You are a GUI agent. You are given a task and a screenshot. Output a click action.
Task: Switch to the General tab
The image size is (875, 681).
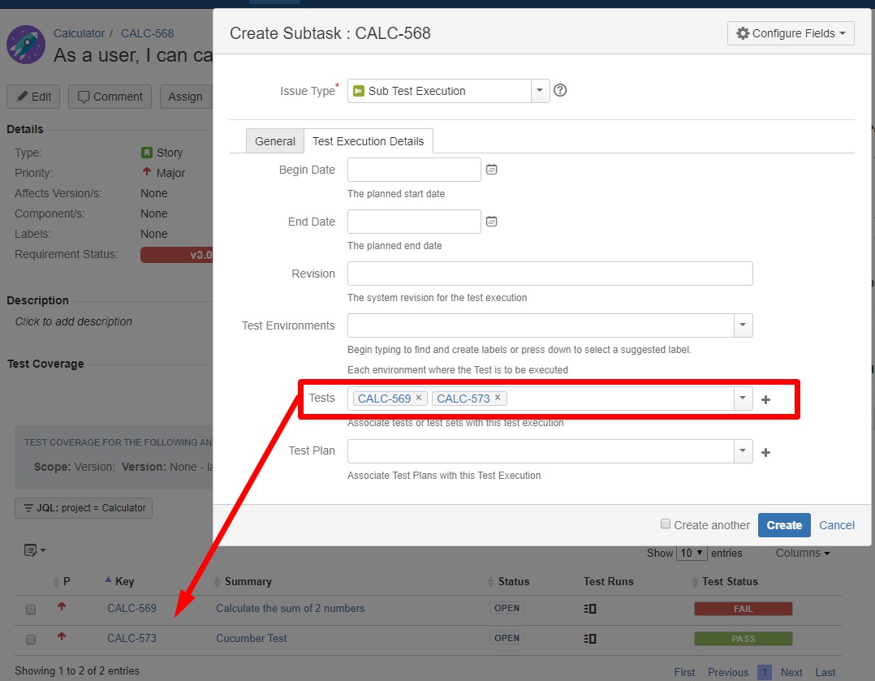click(275, 141)
